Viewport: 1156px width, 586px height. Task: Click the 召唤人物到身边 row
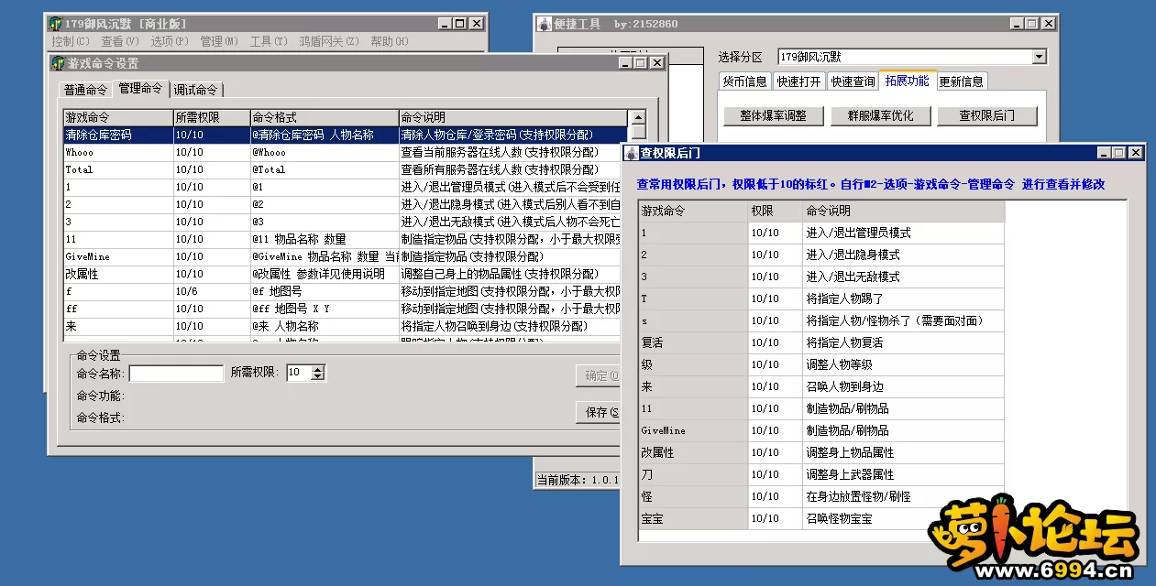tap(821, 386)
